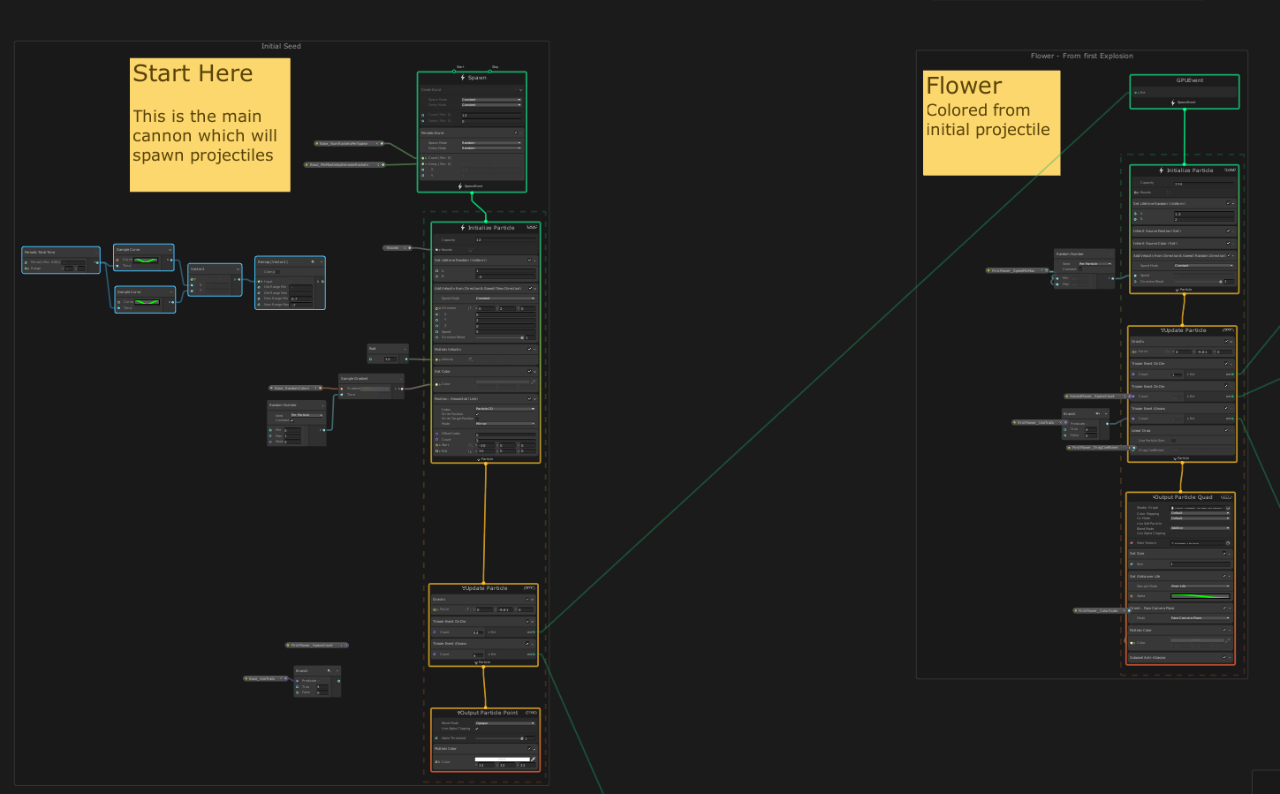Toggle Use Alpha Clipping in Output Particle Point
The width and height of the screenshot is (1280, 794).
click(x=477, y=729)
